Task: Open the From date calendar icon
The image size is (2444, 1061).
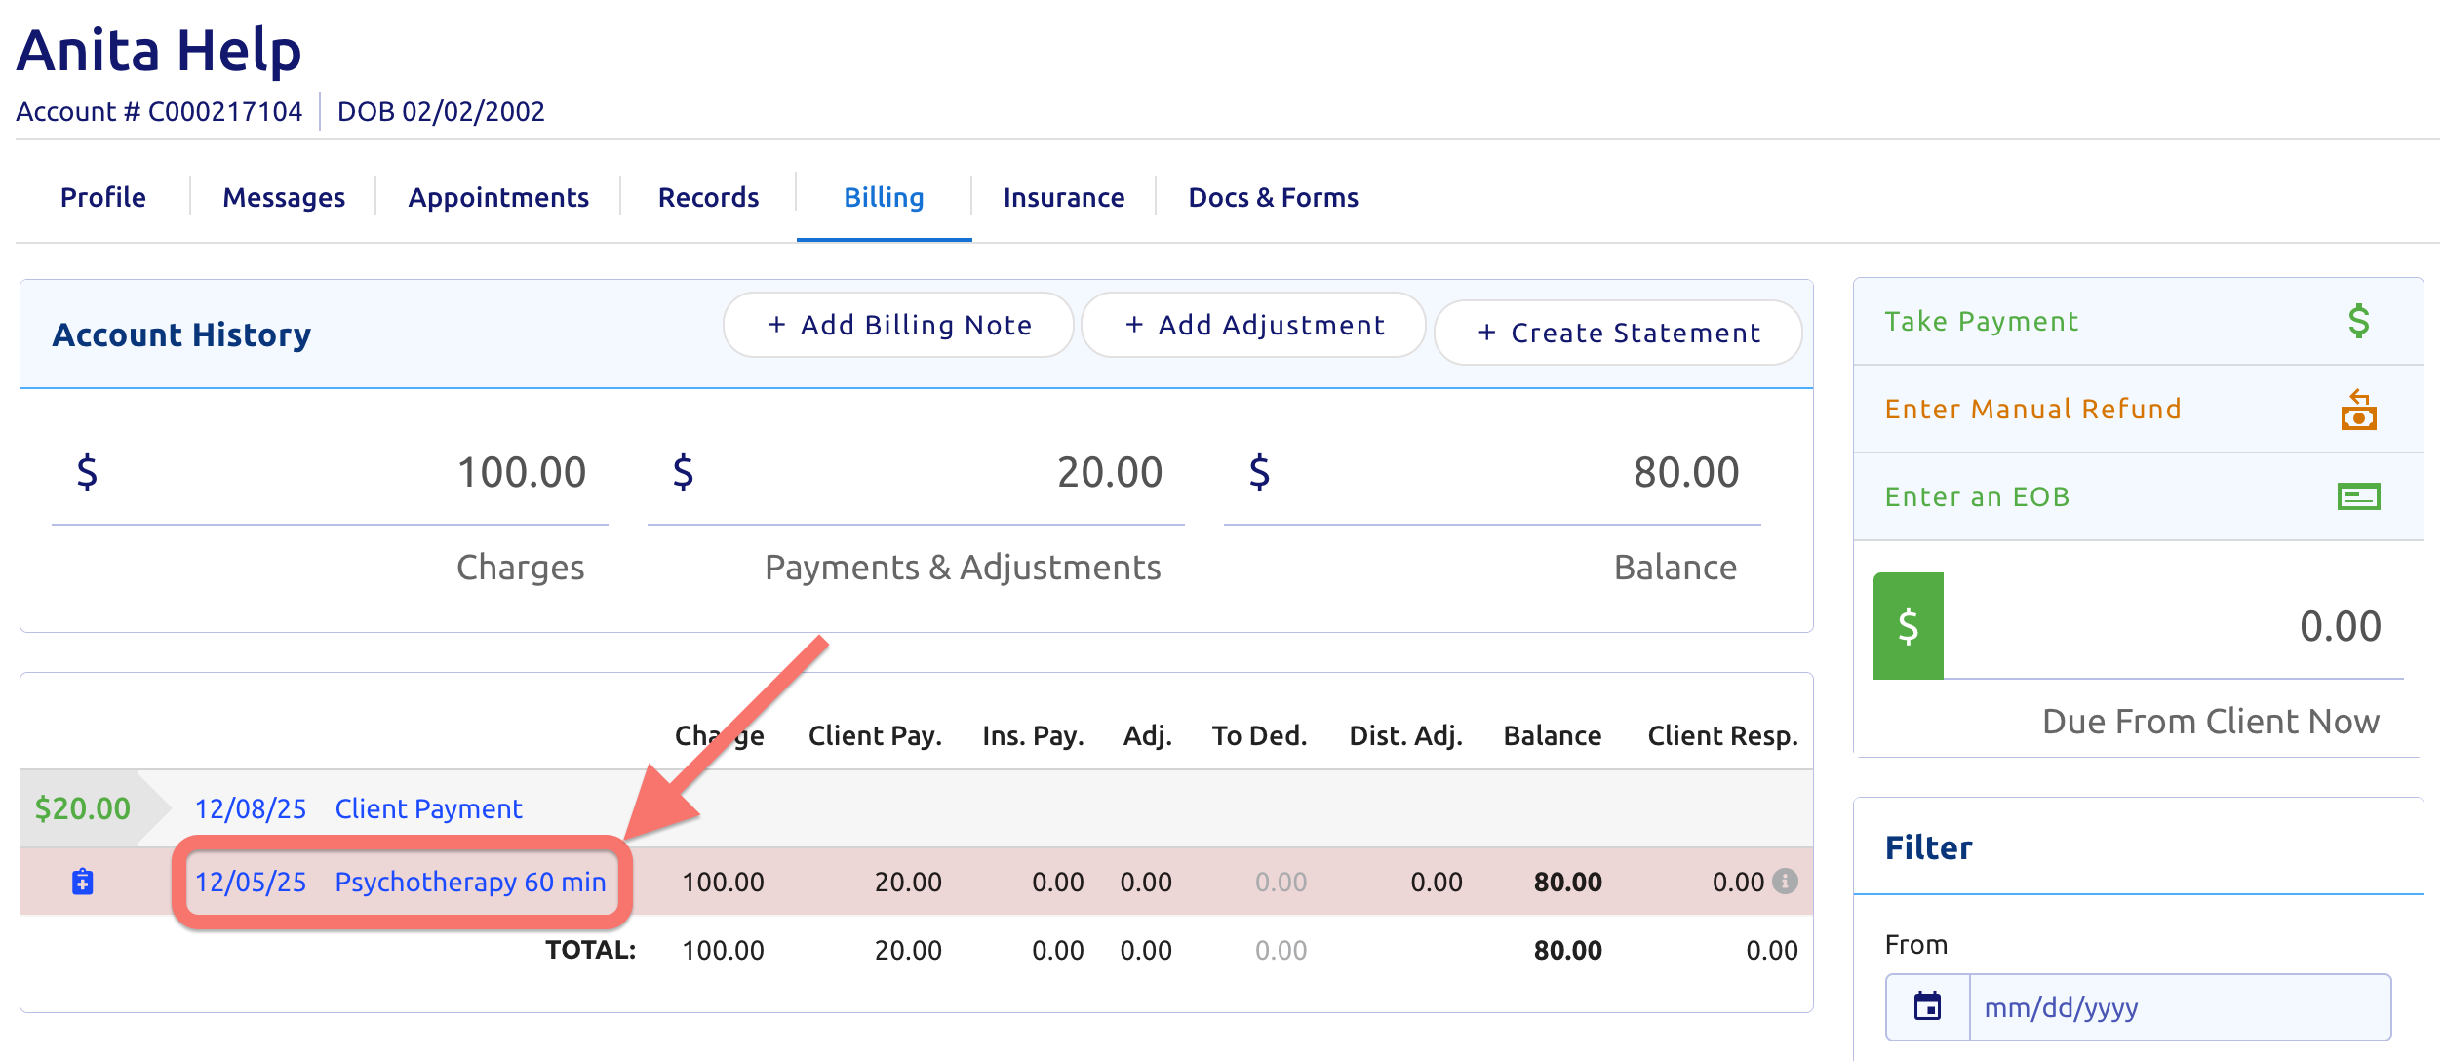Action: click(1927, 1006)
